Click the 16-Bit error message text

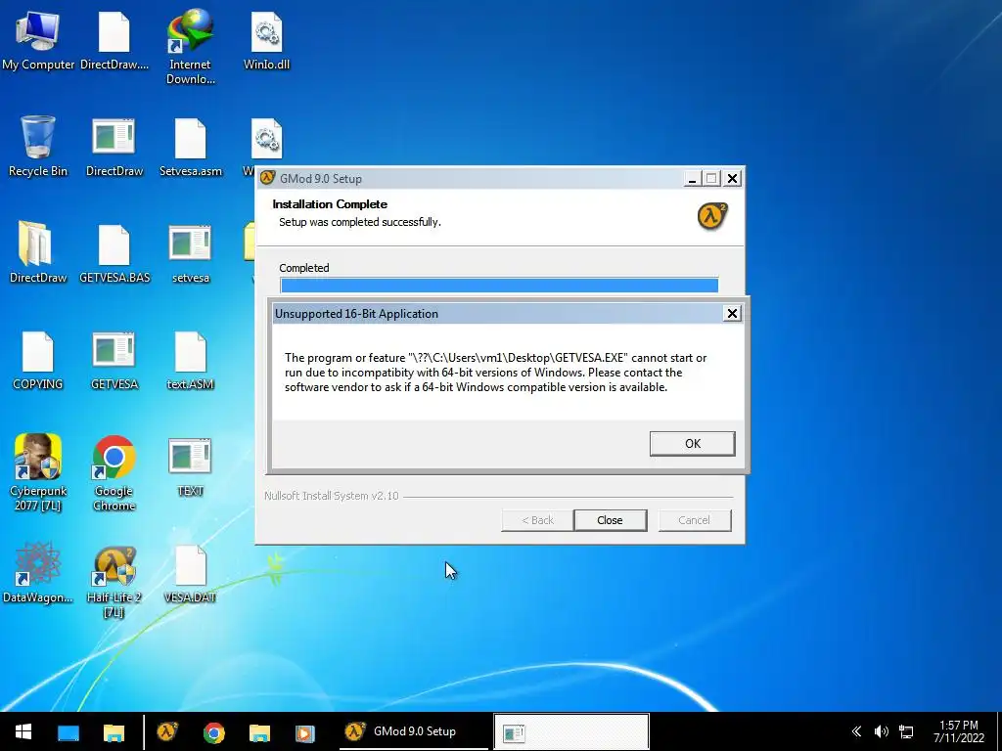496,373
